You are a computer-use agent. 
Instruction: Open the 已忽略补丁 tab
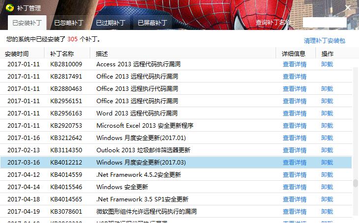pos(69,23)
